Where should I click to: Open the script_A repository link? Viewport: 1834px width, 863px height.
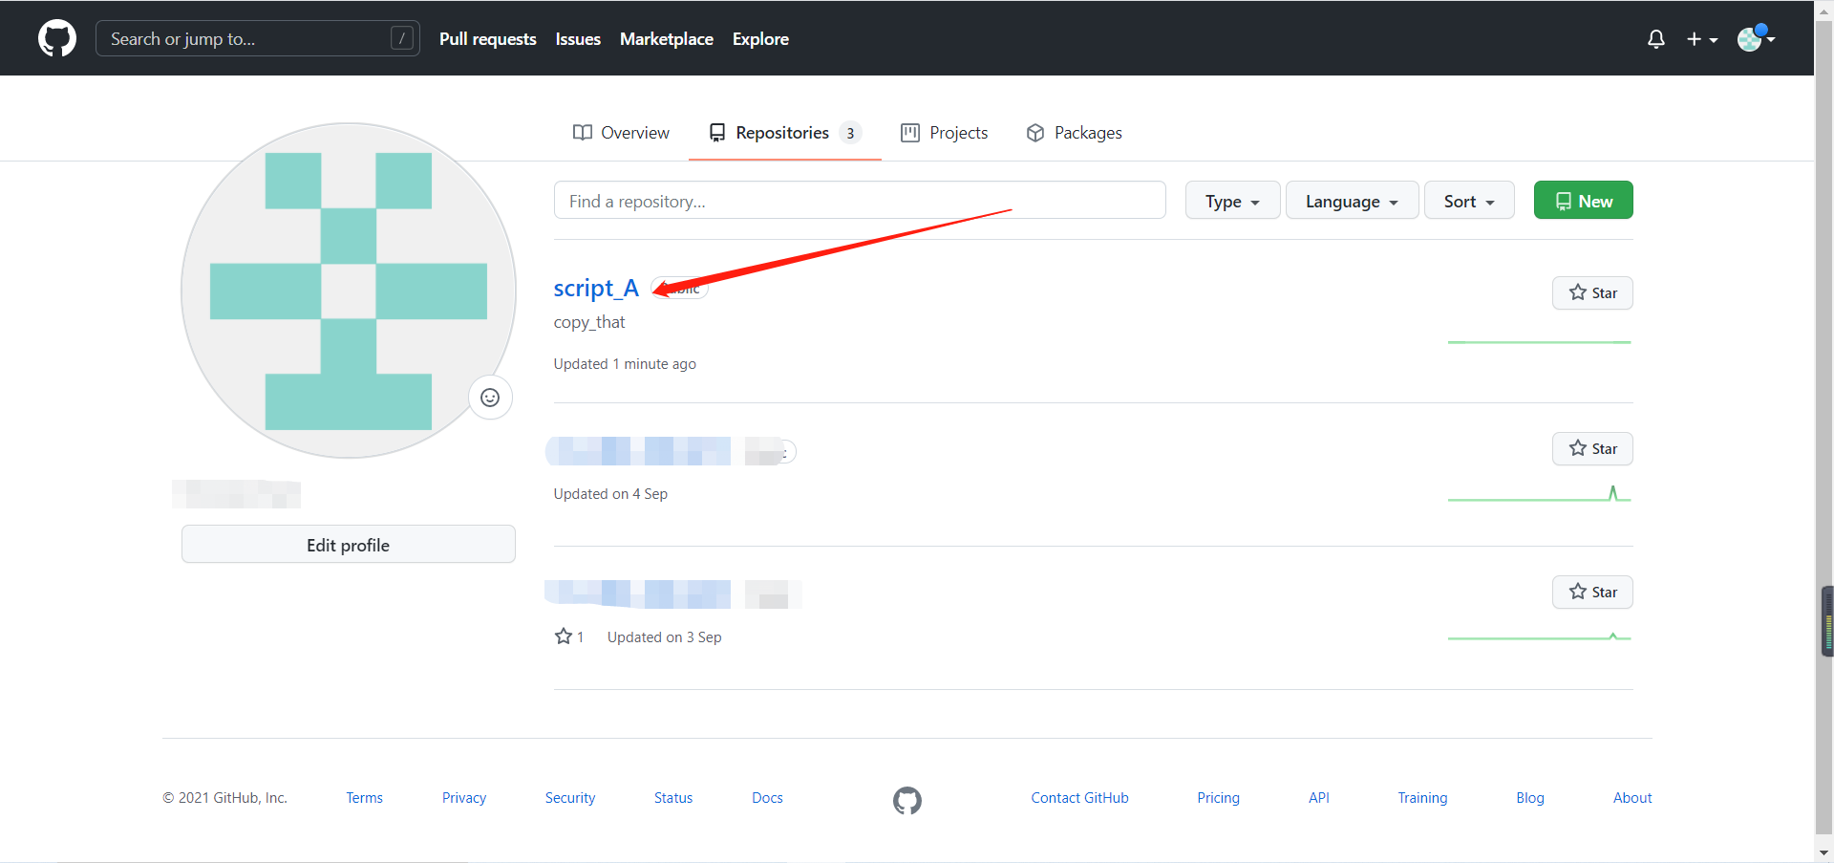click(x=596, y=288)
